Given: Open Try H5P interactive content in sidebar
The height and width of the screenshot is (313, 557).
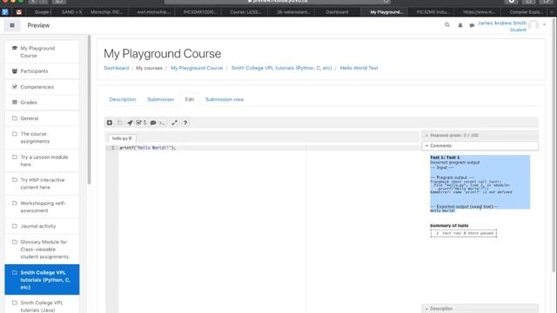Looking at the screenshot, I should [x=42, y=183].
